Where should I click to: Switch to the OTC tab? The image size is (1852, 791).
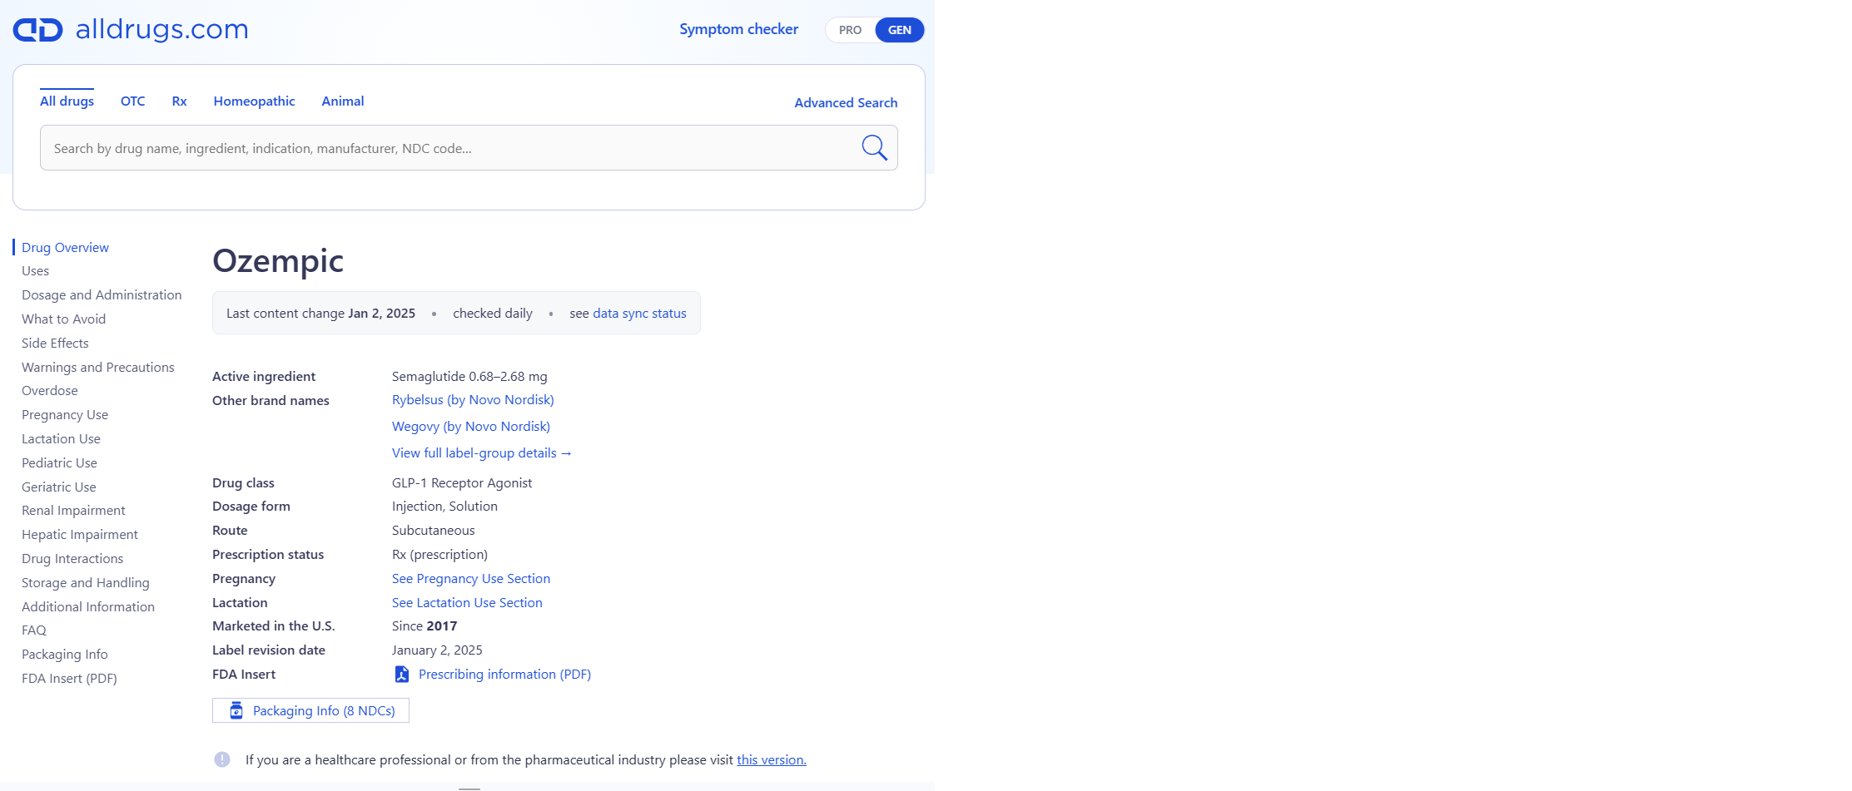tap(132, 101)
